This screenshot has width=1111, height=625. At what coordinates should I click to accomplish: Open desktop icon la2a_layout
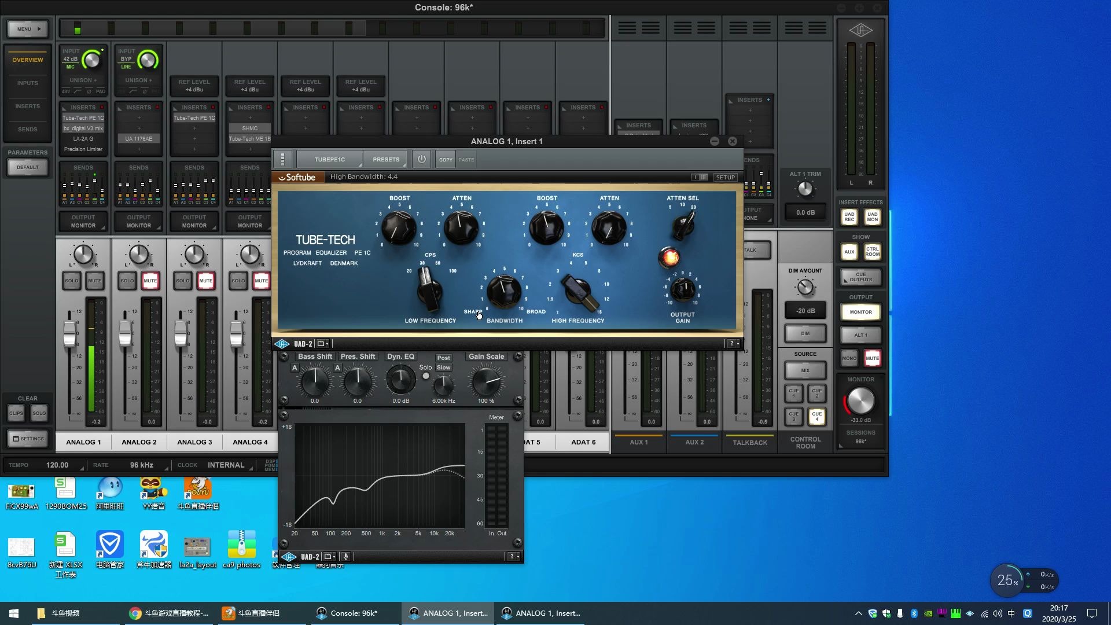click(x=197, y=553)
